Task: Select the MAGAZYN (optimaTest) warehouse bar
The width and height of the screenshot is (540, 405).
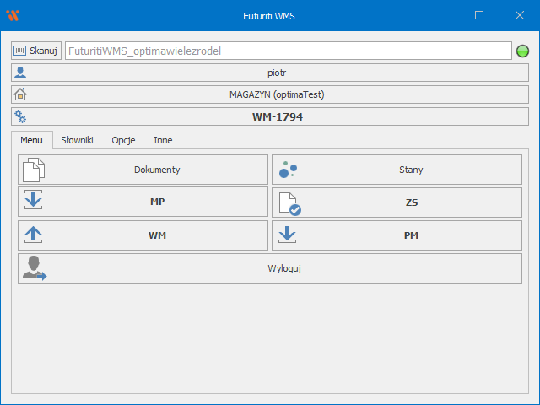Action: 277,94
